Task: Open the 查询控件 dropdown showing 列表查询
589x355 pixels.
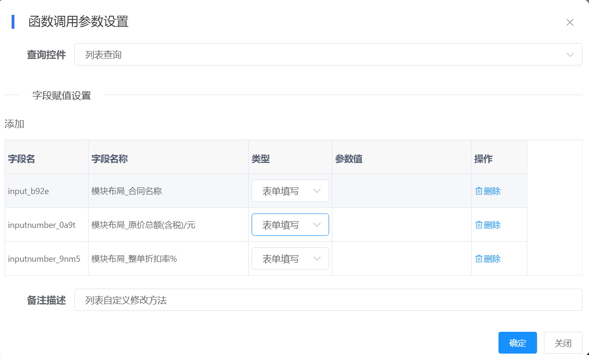Action: coord(328,55)
